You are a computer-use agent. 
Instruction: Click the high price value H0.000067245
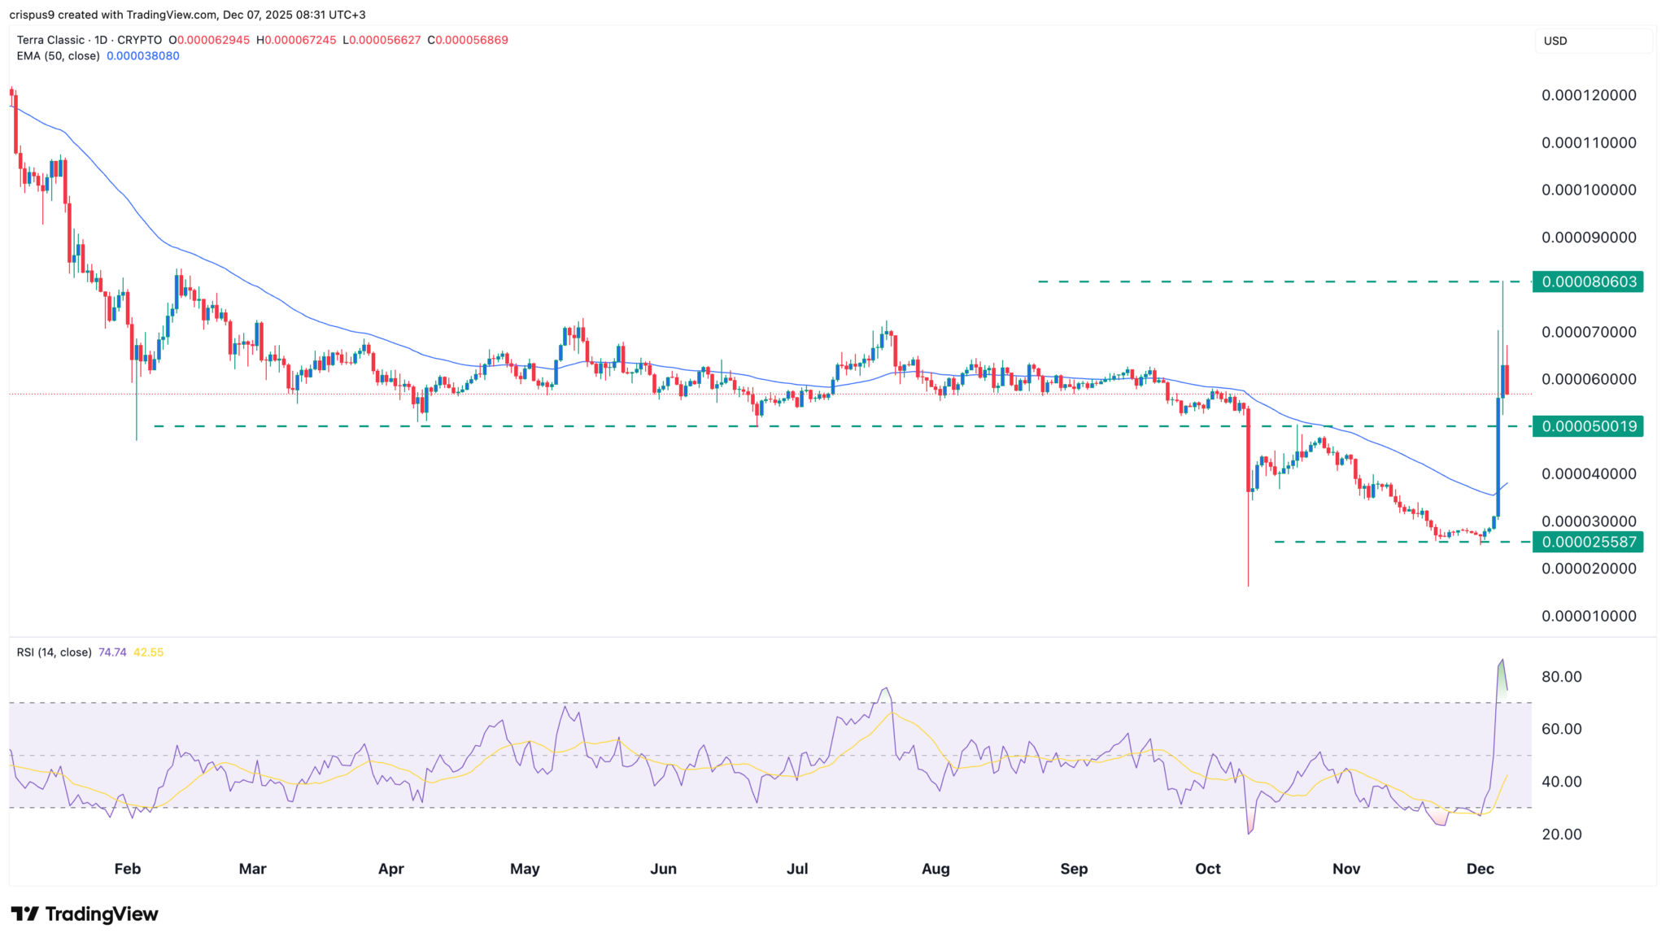click(296, 40)
